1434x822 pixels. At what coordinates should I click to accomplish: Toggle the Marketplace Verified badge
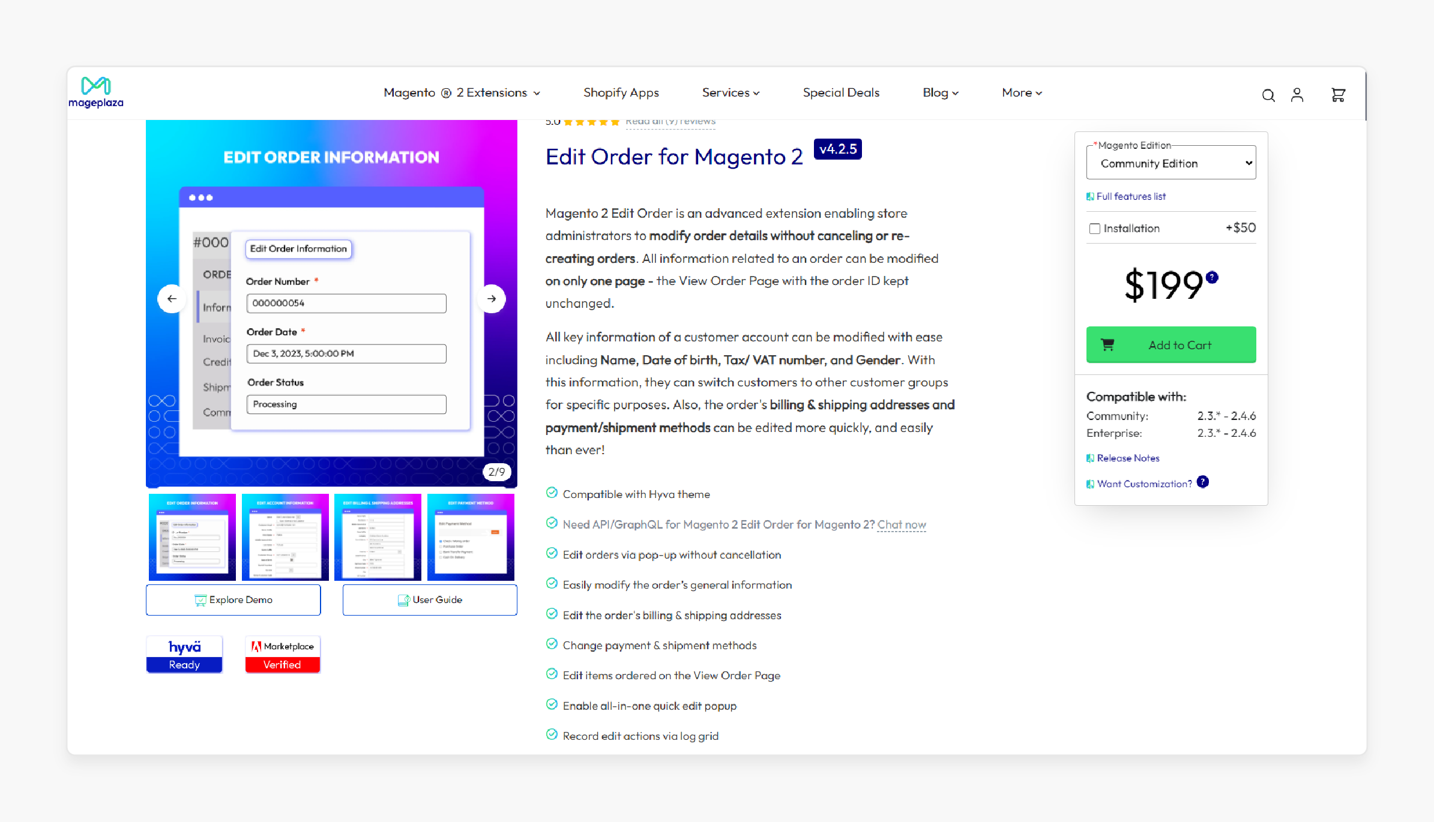click(282, 655)
